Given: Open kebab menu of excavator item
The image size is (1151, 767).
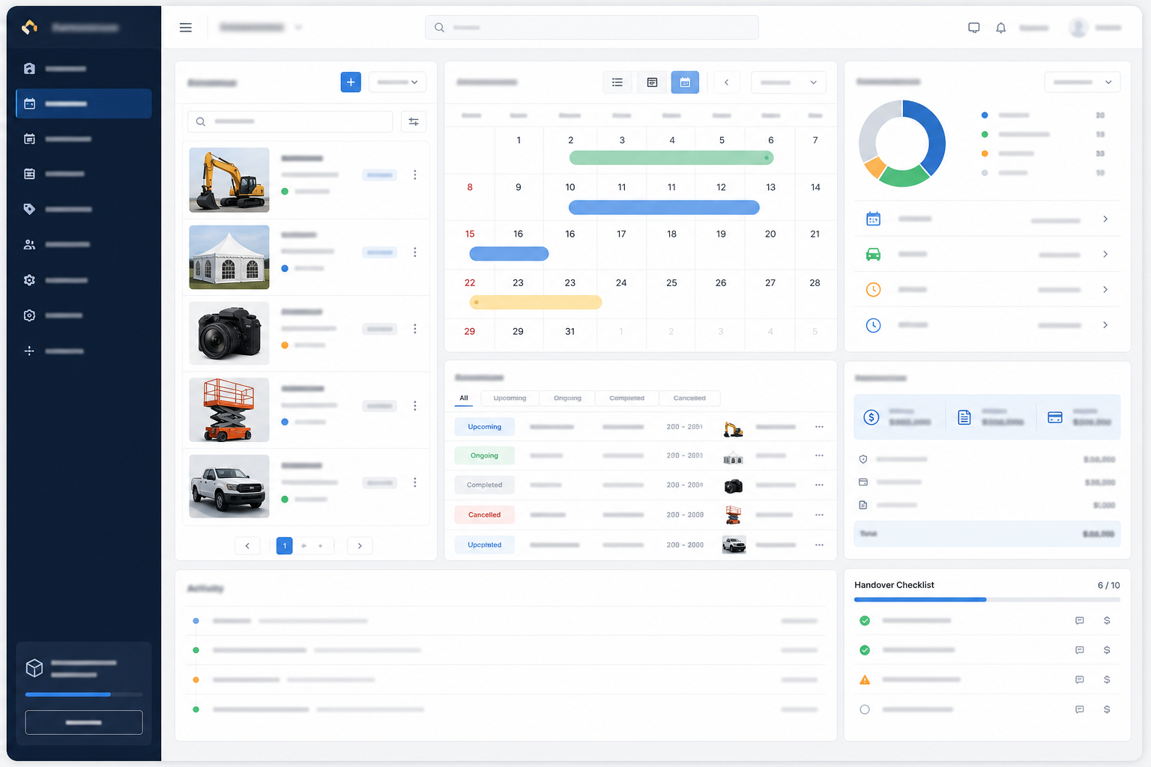Looking at the screenshot, I should pyautogui.click(x=415, y=175).
